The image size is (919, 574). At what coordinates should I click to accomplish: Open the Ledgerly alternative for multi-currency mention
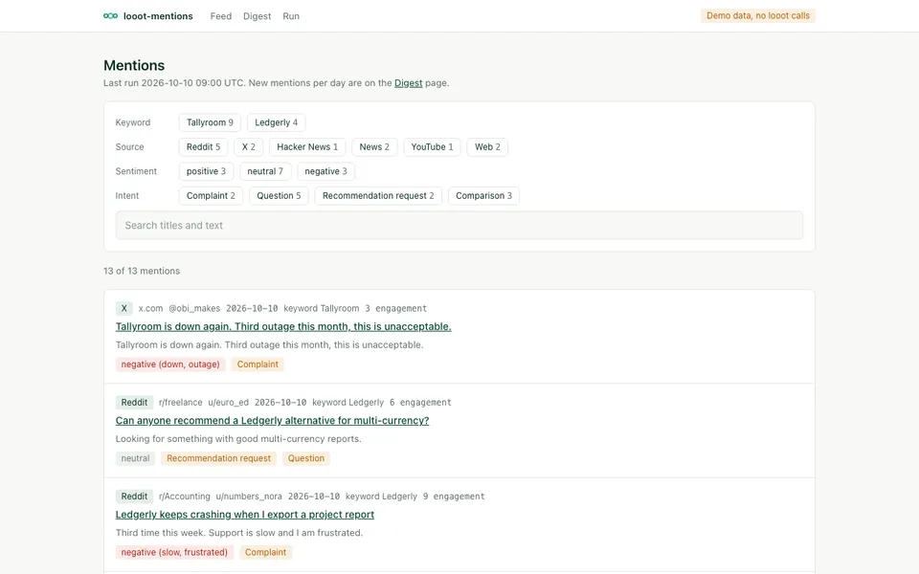point(272,421)
